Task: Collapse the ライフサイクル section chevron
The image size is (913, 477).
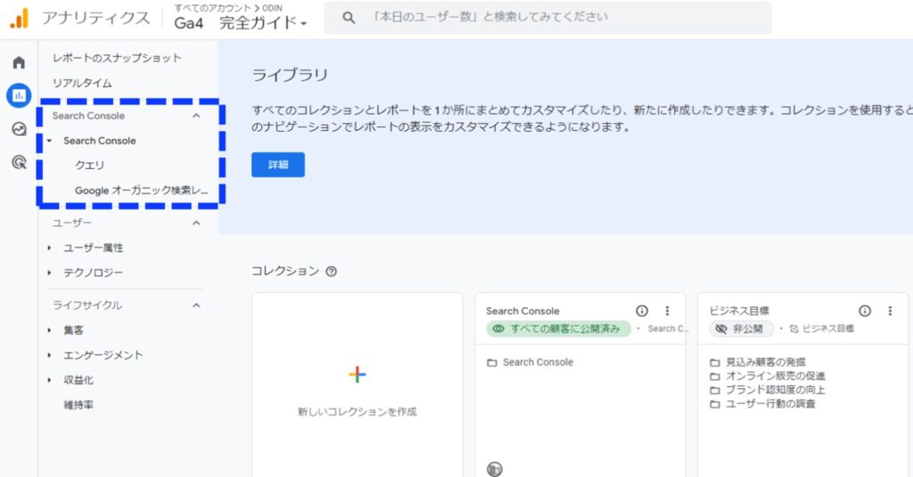Action: click(196, 305)
